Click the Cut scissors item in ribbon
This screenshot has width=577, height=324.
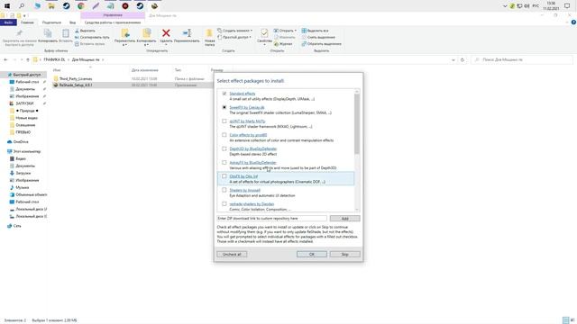(86, 31)
